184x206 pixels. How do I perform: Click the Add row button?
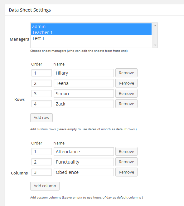click(x=41, y=118)
